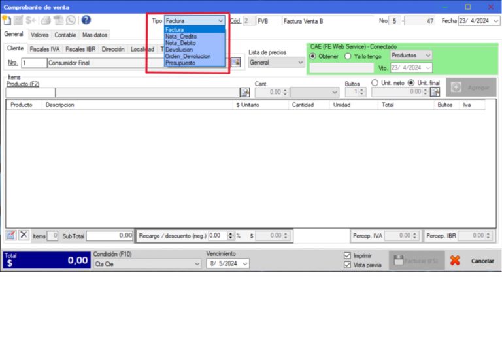Toggle the Vista previa checkbox
Image resolution: width=502 pixels, height=356 pixels.
click(347, 265)
